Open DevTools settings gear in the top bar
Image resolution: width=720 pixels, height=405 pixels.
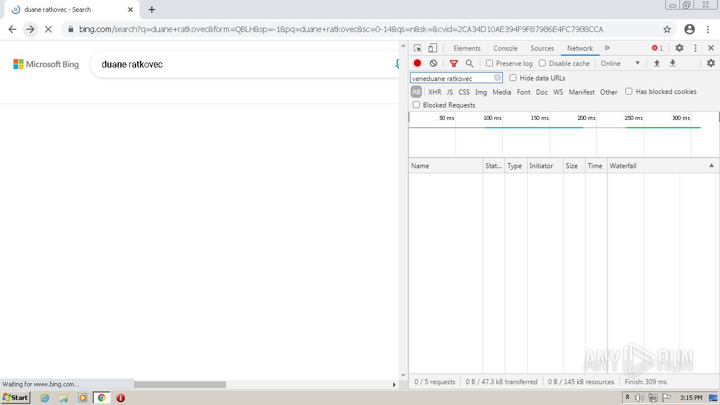[679, 48]
